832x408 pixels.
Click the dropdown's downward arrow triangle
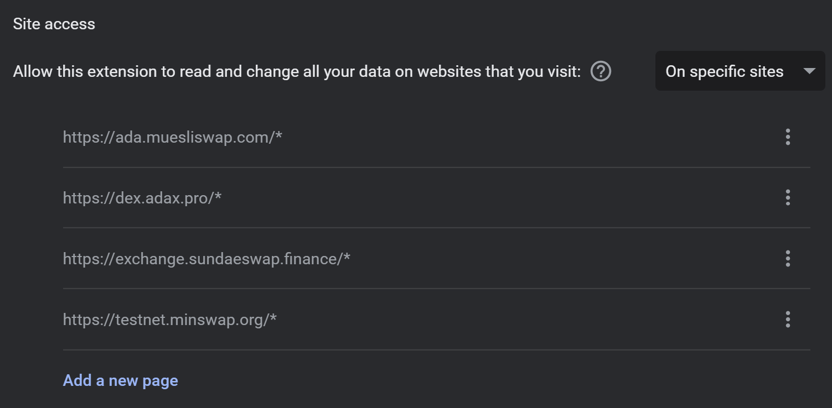tap(809, 71)
